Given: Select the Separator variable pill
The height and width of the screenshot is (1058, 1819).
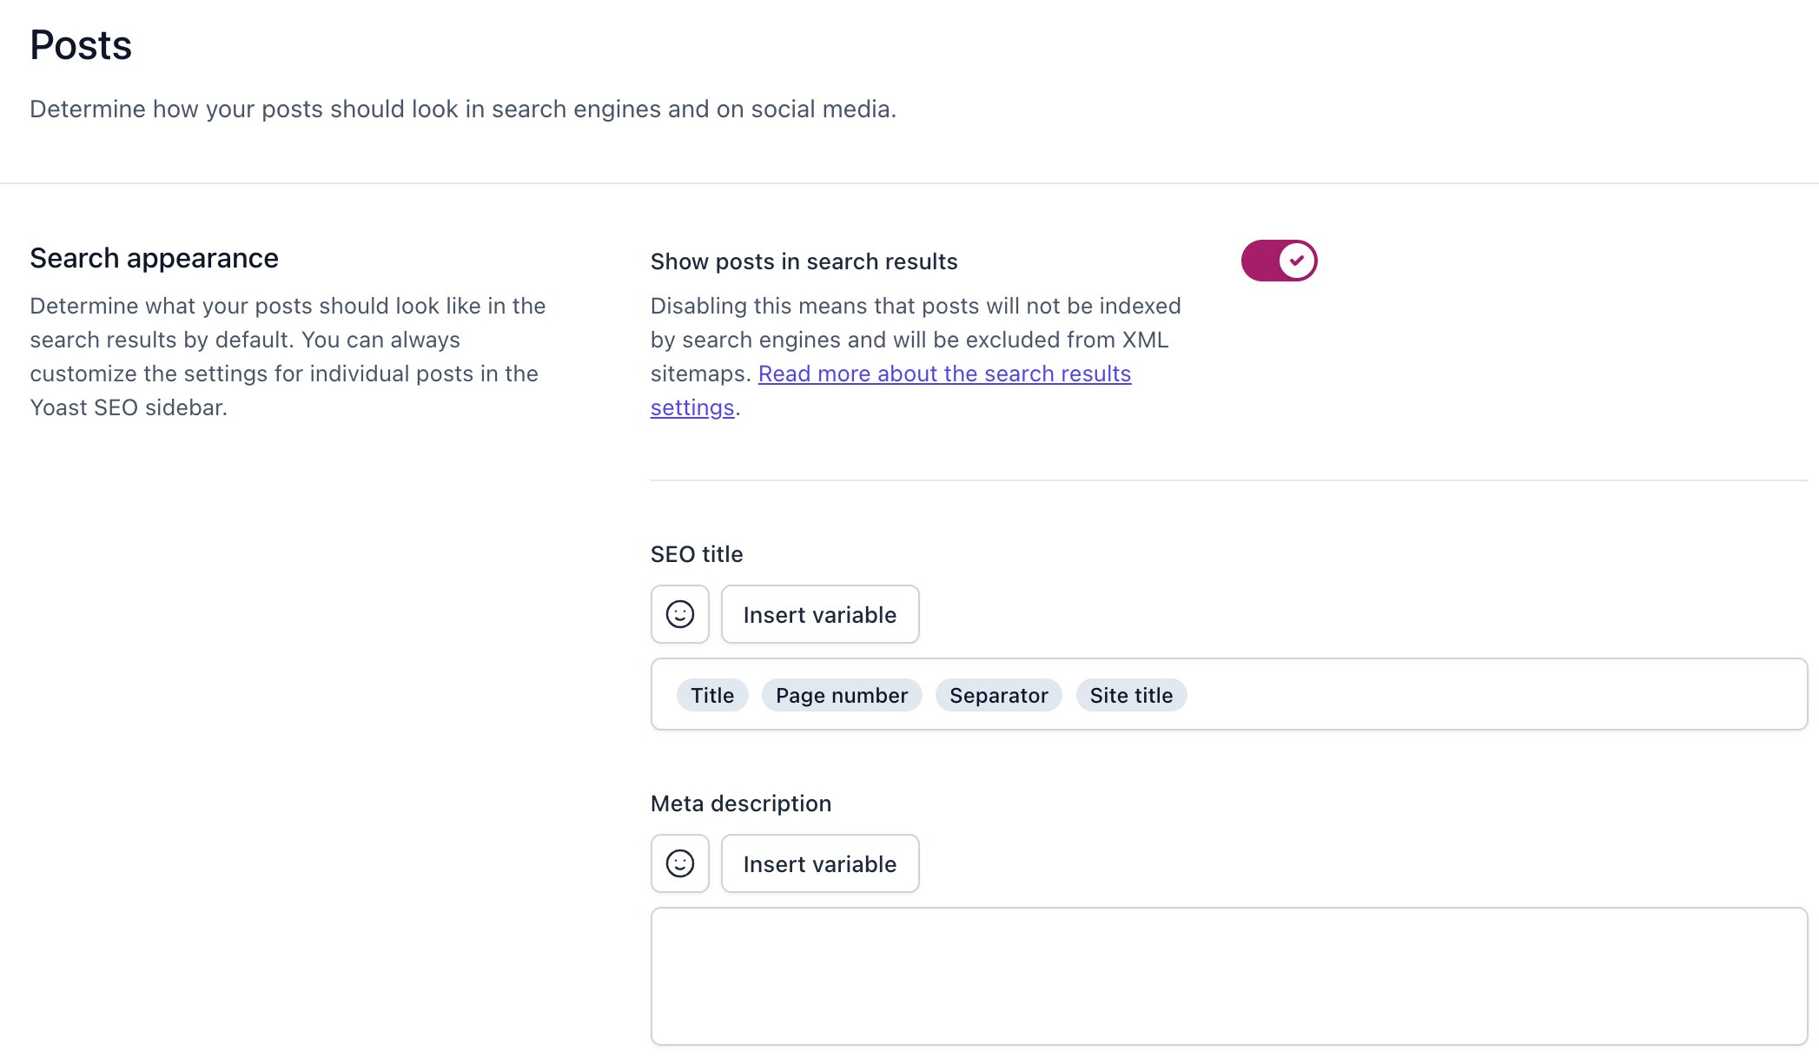Looking at the screenshot, I should click(x=998, y=695).
